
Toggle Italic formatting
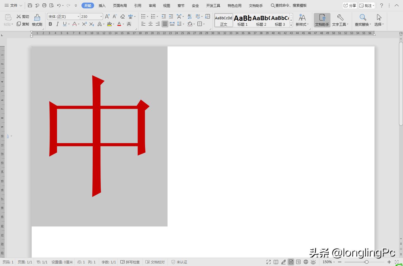pos(58,24)
